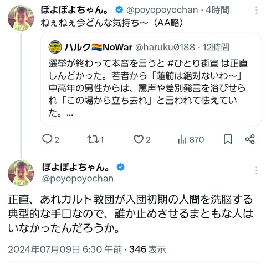266x266 pixels.
Task: Open ハルクNoWar circular avatar in quoted tweet
Action: [55, 47]
